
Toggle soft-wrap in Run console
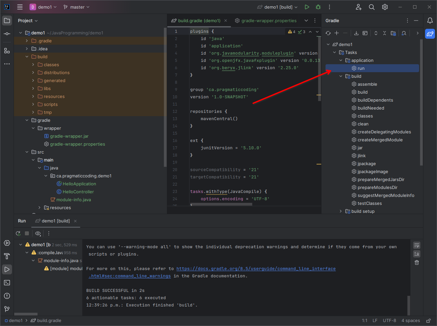pos(417,245)
